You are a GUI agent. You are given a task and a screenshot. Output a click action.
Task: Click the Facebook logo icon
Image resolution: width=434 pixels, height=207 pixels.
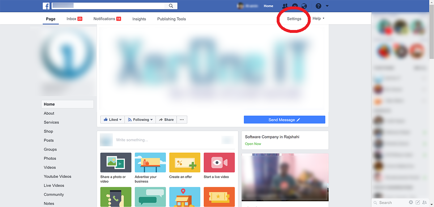coord(46,6)
